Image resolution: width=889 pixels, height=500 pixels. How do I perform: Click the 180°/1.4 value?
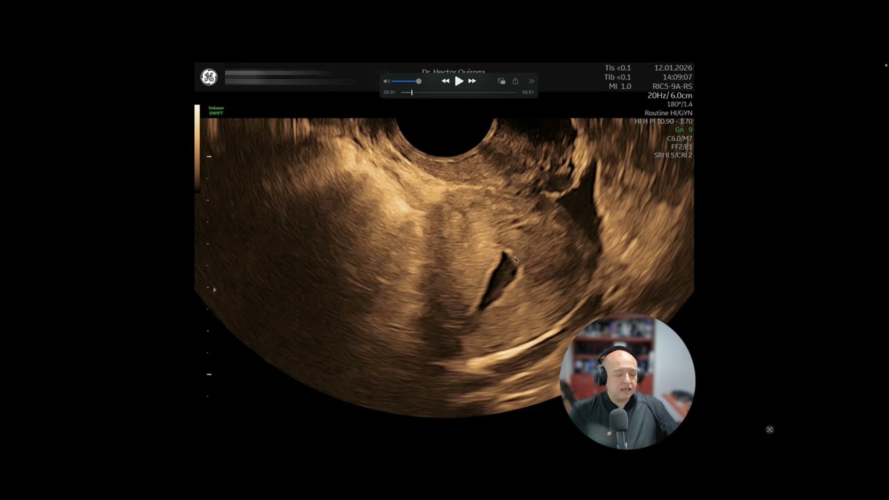pyautogui.click(x=679, y=104)
